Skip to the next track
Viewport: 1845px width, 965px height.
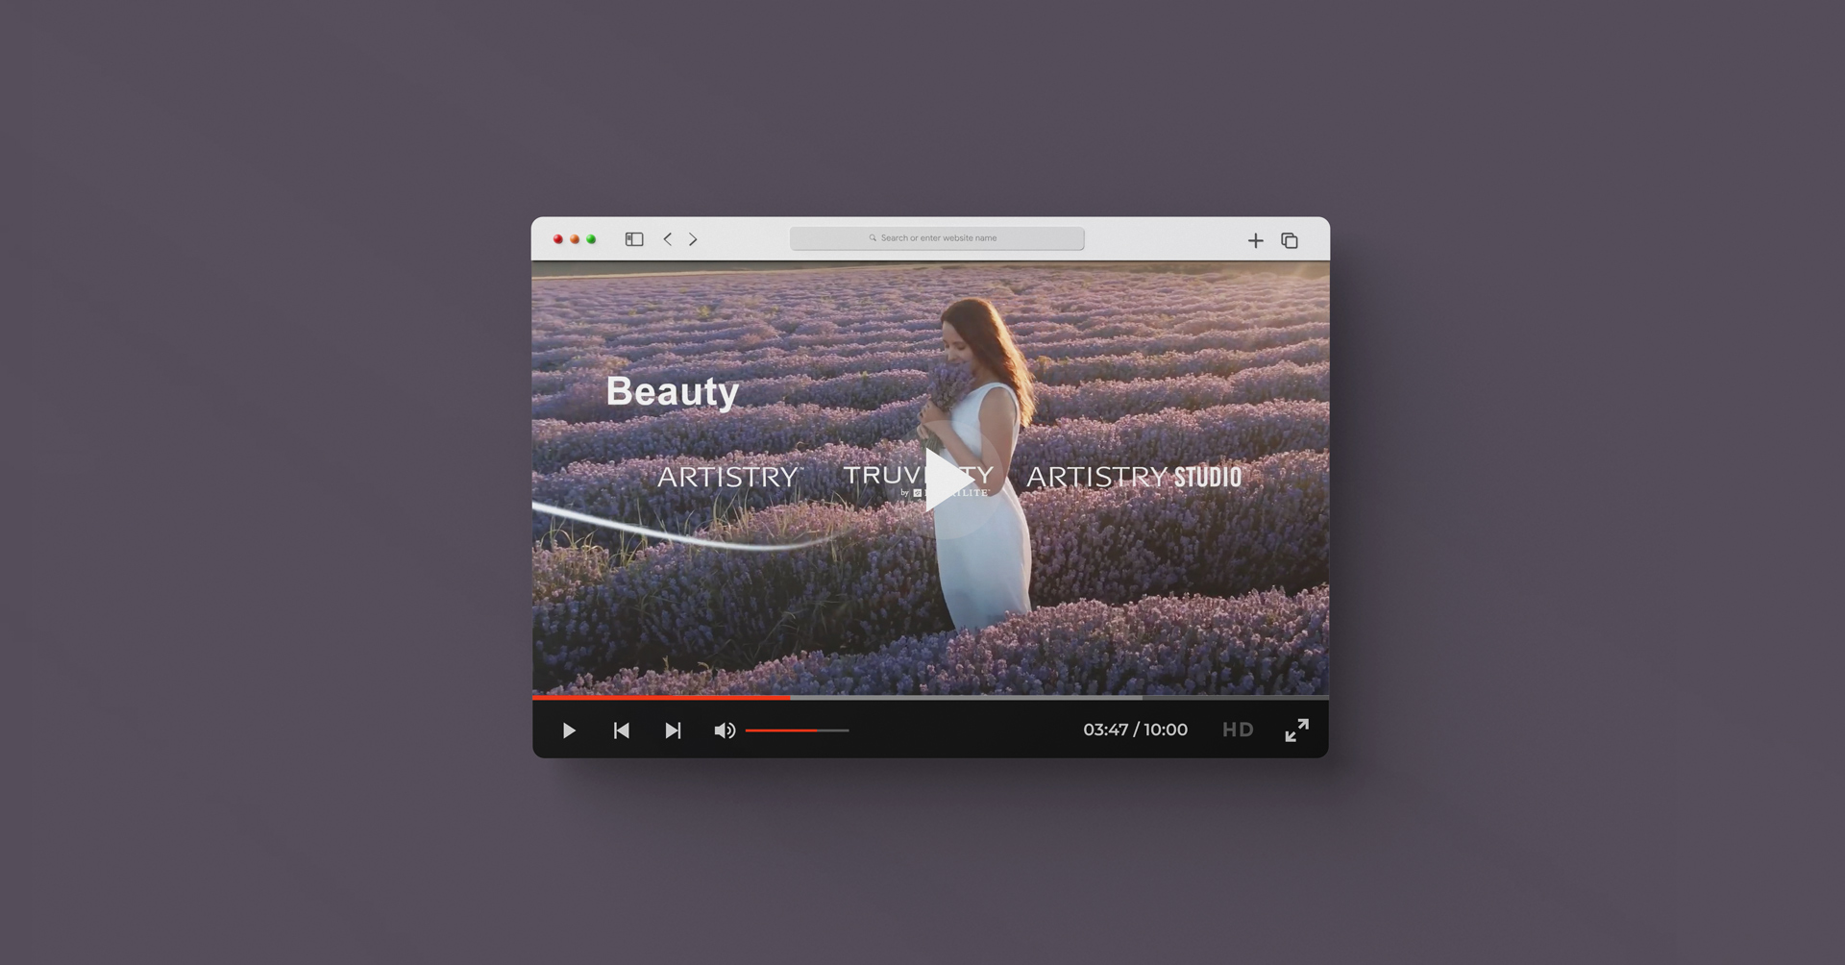[673, 730]
